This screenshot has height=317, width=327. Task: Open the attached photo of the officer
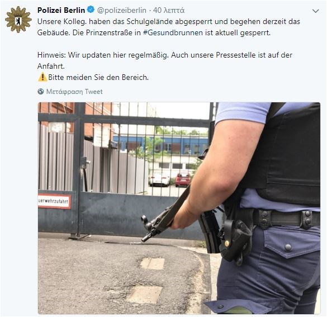[179, 208]
